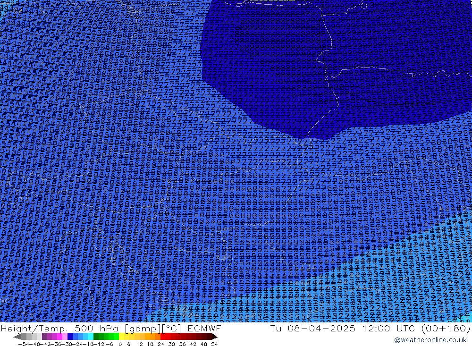Click the '[gdmp]' unit label
The height and width of the screenshot is (346, 472).
(x=143, y=329)
